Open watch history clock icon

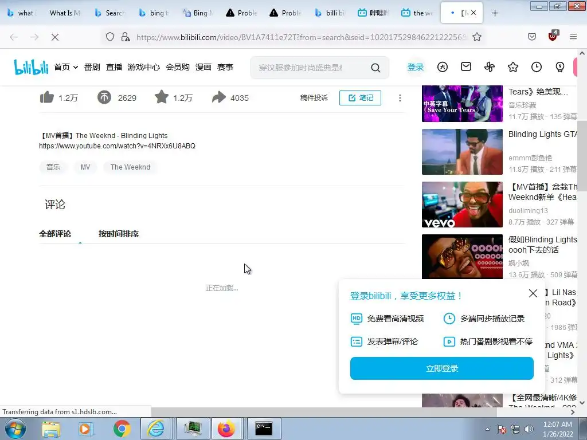click(537, 67)
